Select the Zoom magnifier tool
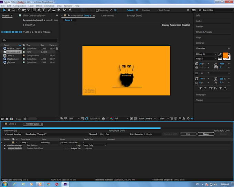234x187 pixels. point(13,10)
